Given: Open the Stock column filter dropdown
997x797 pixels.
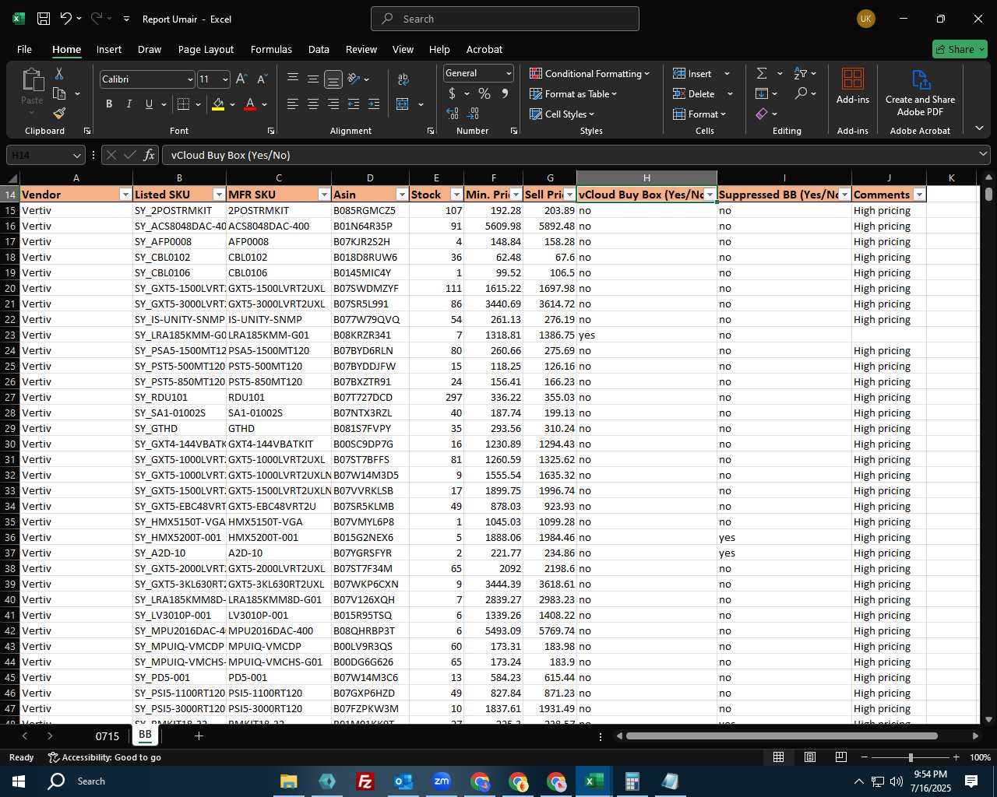Looking at the screenshot, I should tap(456, 195).
